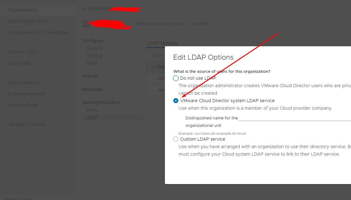
Task: Click the Recent Tasks panel header
Action: [18, 198]
